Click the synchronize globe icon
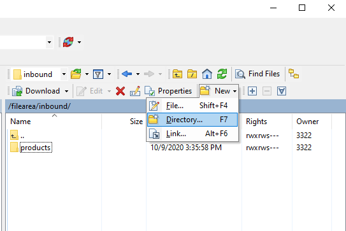The width and height of the screenshot is (346, 231). [x=68, y=42]
